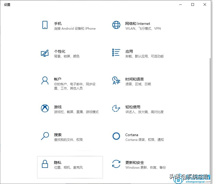Click the 隐私 padlock icon
This screenshot has width=213, height=184.
[x=45, y=164]
